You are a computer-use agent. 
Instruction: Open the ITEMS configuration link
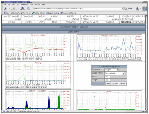coord(54,22)
